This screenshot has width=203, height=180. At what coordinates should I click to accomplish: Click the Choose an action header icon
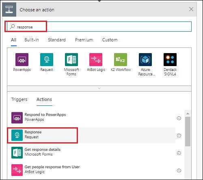[x=9, y=9]
